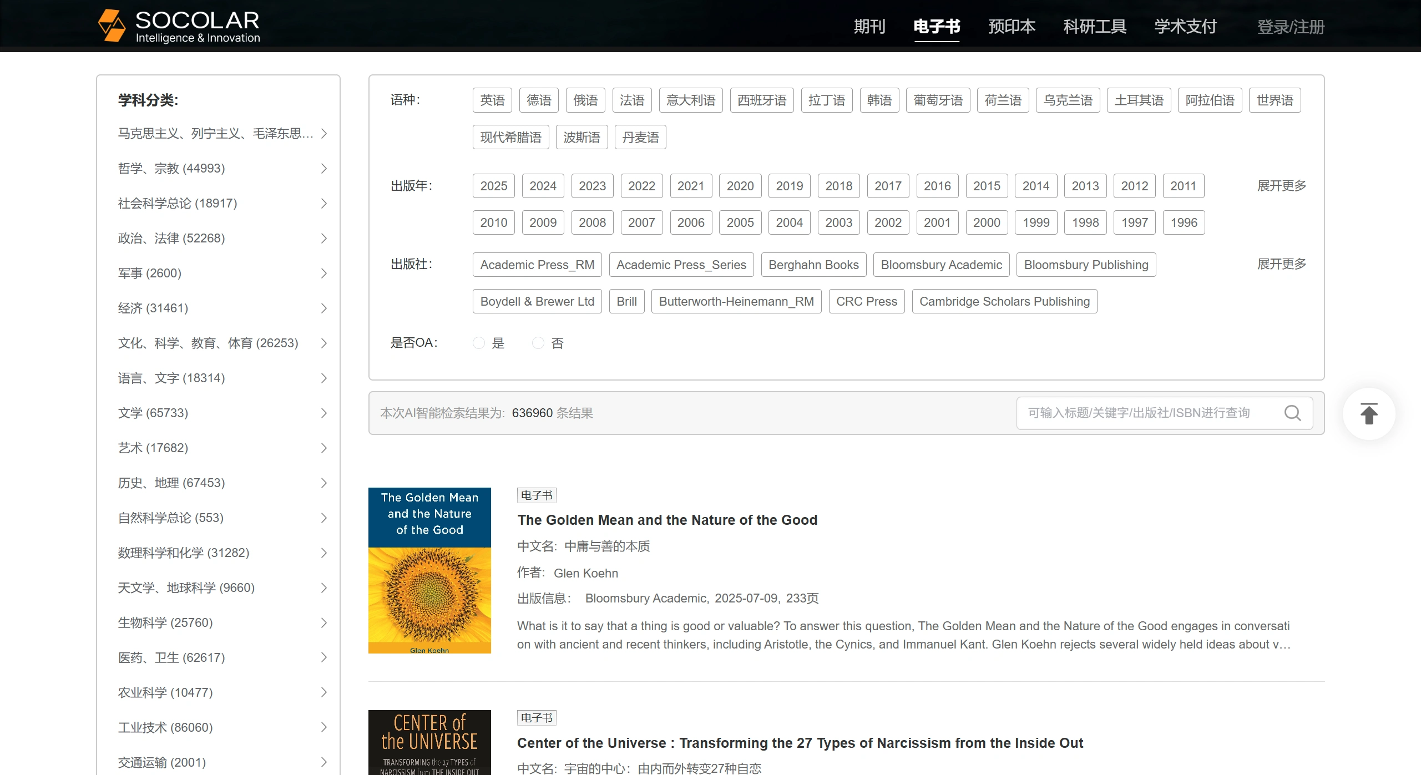This screenshot has height=775, width=1421.
Task: Click author name Glen Koehn
Action: coord(585,573)
